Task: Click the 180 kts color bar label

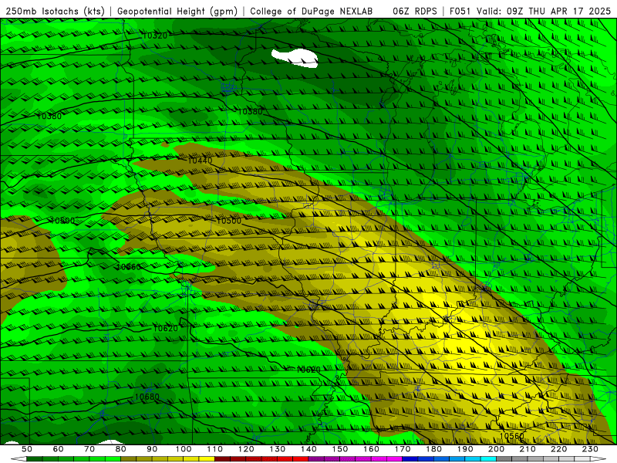Action: (433, 449)
